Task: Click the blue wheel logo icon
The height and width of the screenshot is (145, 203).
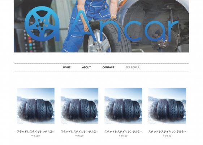Action: pyautogui.click(x=42, y=24)
